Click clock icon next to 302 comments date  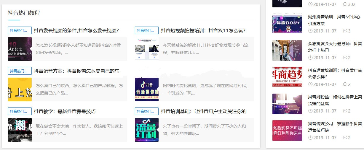[310, 4]
